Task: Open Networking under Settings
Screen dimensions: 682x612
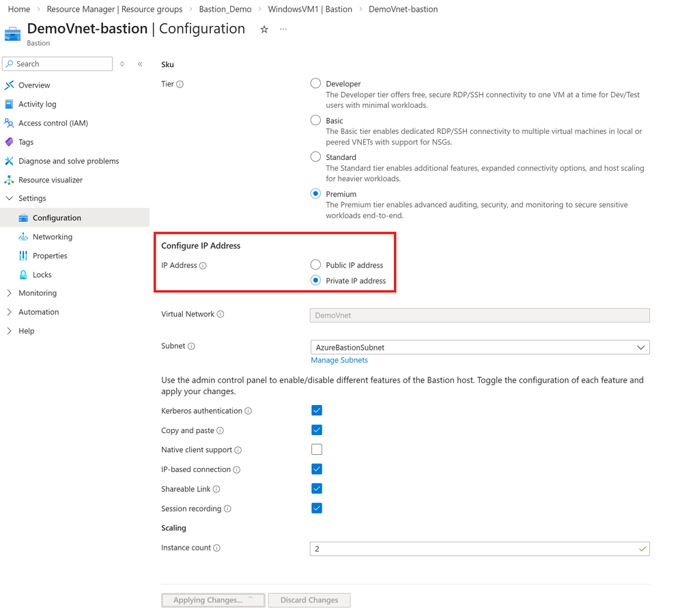Action: coord(53,237)
